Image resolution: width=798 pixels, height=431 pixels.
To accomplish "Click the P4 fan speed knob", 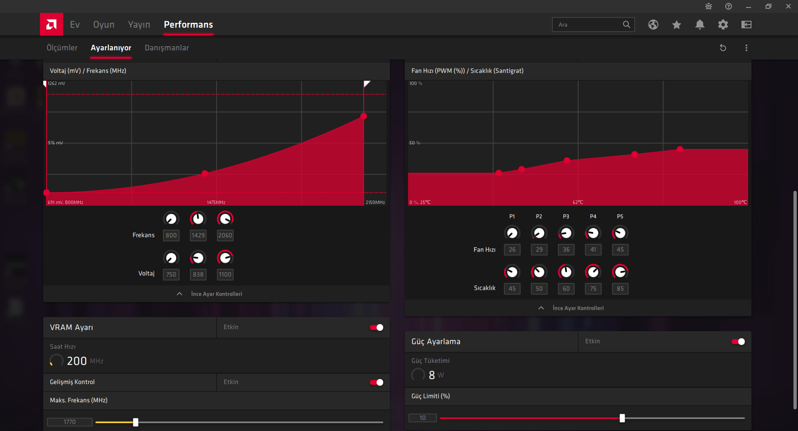I will 593,233.
